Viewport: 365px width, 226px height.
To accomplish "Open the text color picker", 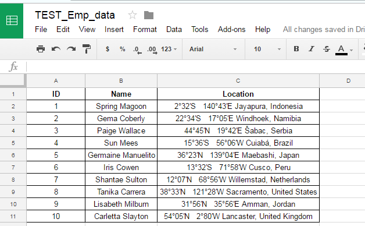I will point(344,50).
